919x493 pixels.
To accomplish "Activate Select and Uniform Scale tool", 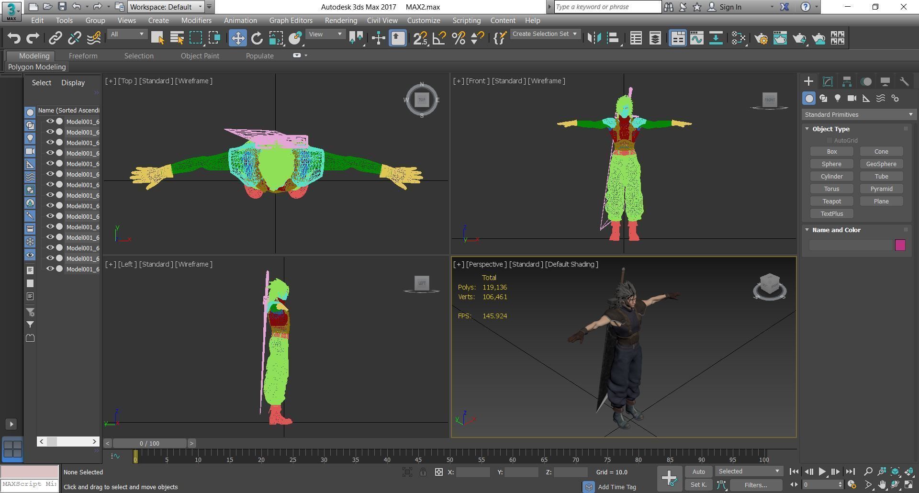I will click(x=276, y=38).
